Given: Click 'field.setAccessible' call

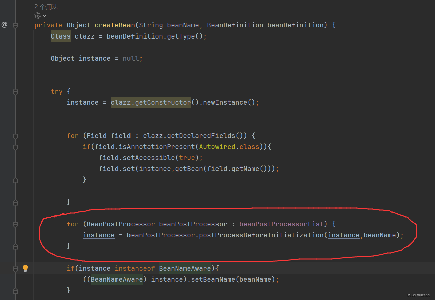Looking at the screenshot, I should pyautogui.click(x=137, y=158).
